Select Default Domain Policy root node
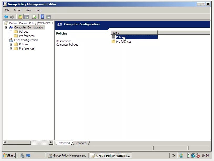Viewport: 214px width, 161px height. (31, 23)
